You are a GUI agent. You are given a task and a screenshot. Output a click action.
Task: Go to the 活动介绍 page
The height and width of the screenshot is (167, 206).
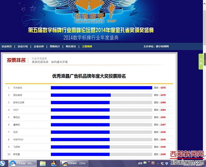click(23, 46)
